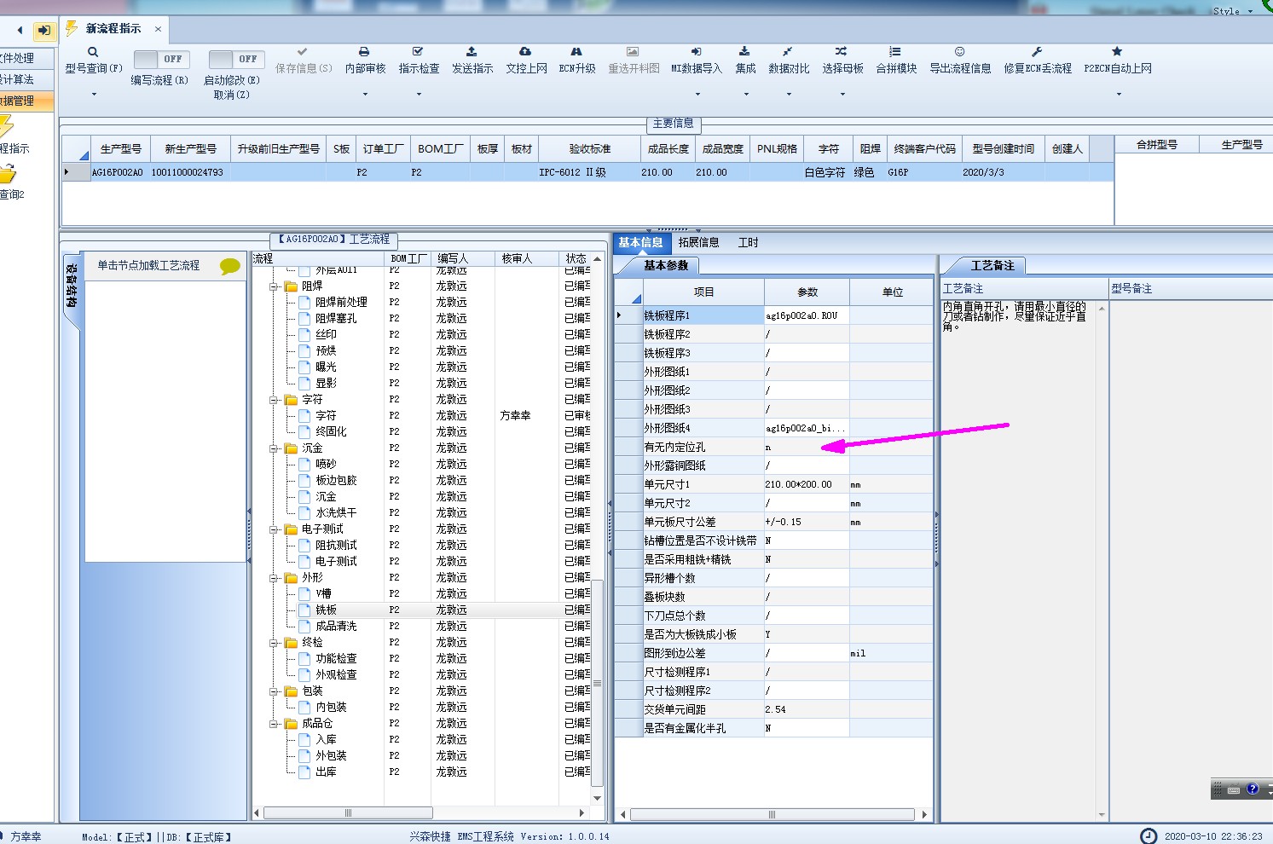Click the sidebar pin arrow icon
Screen dimensions: 1273x844
tap(43, 31)
